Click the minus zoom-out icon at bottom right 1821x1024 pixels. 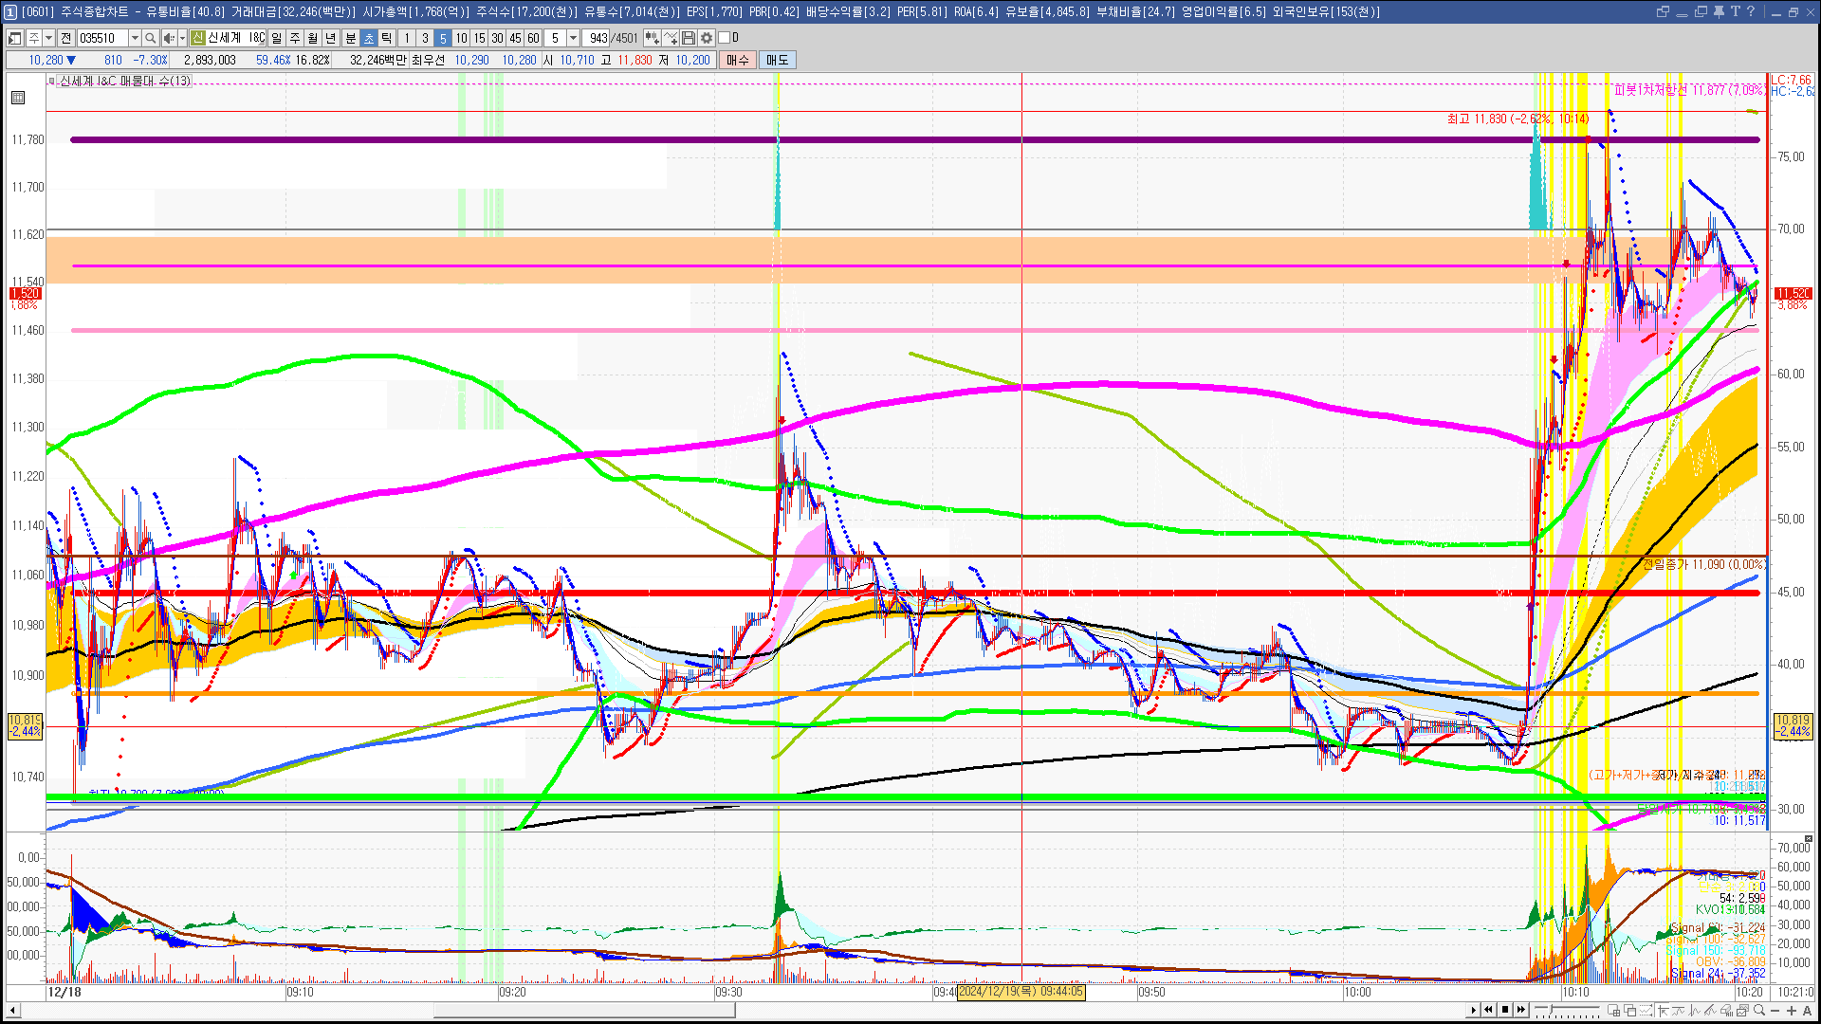point(1775,1010)
